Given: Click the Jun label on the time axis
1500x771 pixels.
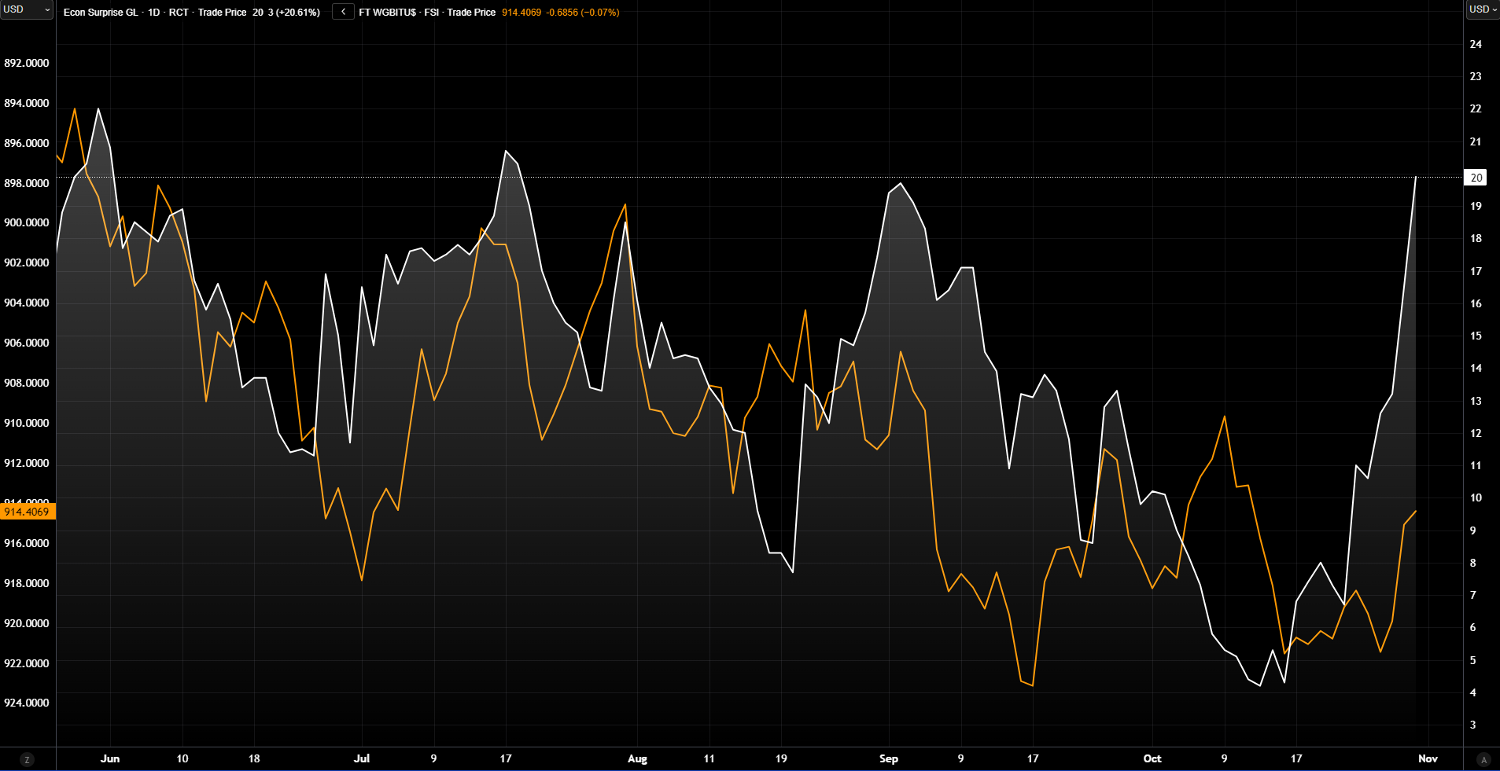Looking at the screenshot, I should [x=110, y=758].
